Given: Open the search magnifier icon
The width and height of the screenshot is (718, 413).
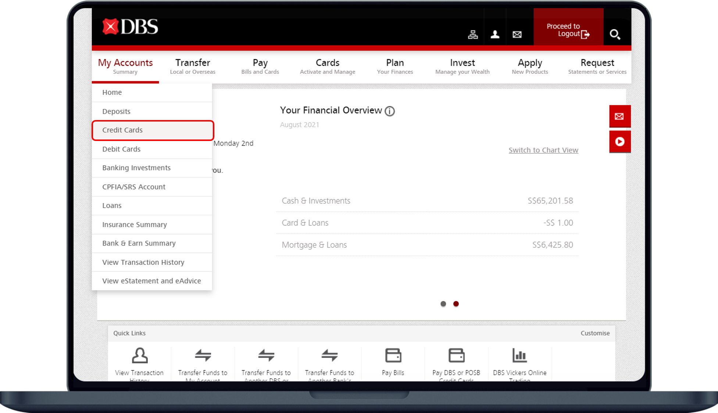Looking at the screenshot, I should click(x=615, y=35).
